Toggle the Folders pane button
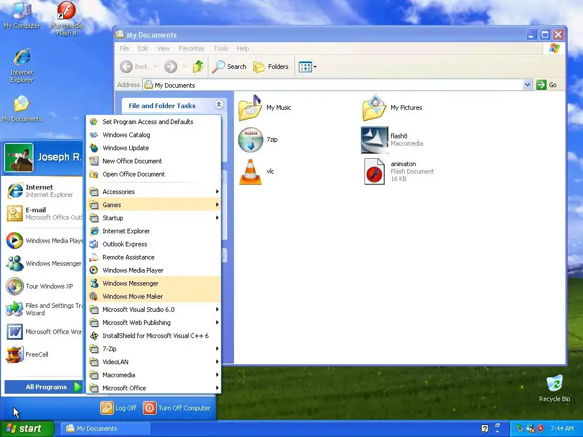 click(x=271, y=67)
